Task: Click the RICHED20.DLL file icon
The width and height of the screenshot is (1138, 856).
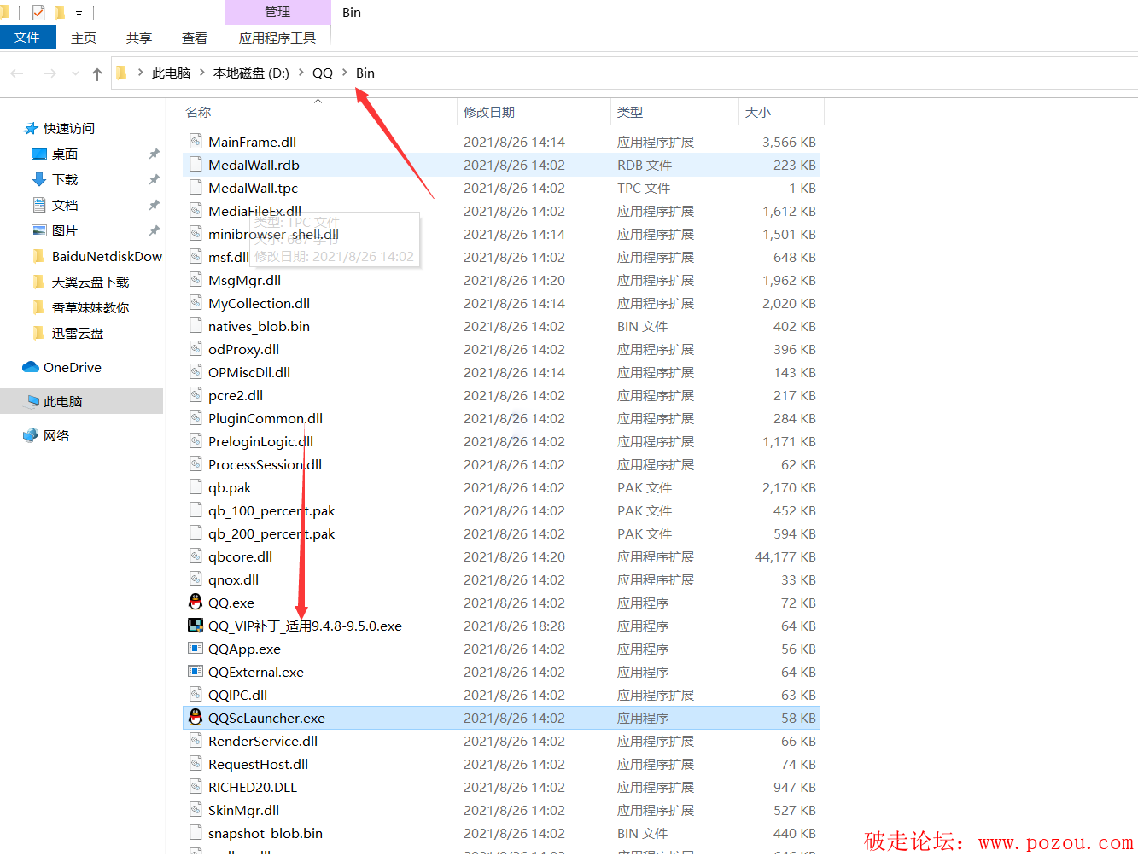Action: pos(196,787)
